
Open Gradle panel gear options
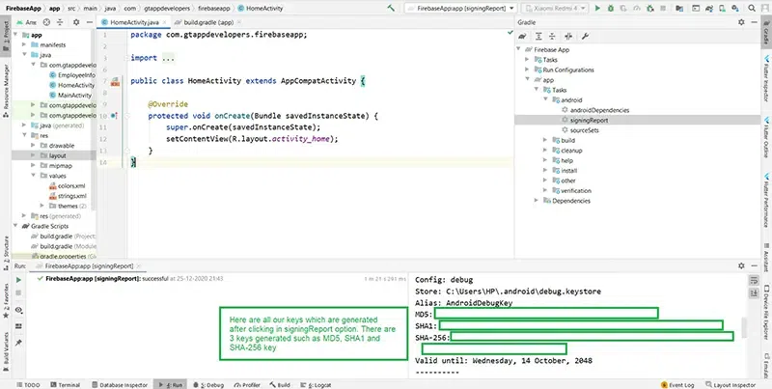click(x=741, y=22)
